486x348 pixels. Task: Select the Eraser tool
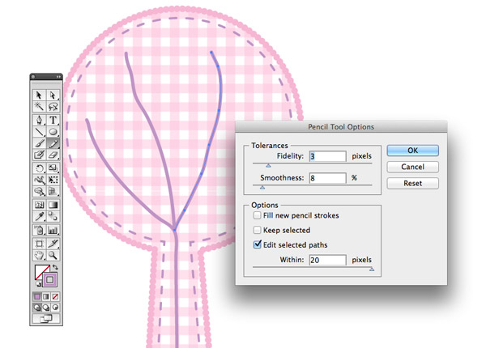tap(53, 155)
